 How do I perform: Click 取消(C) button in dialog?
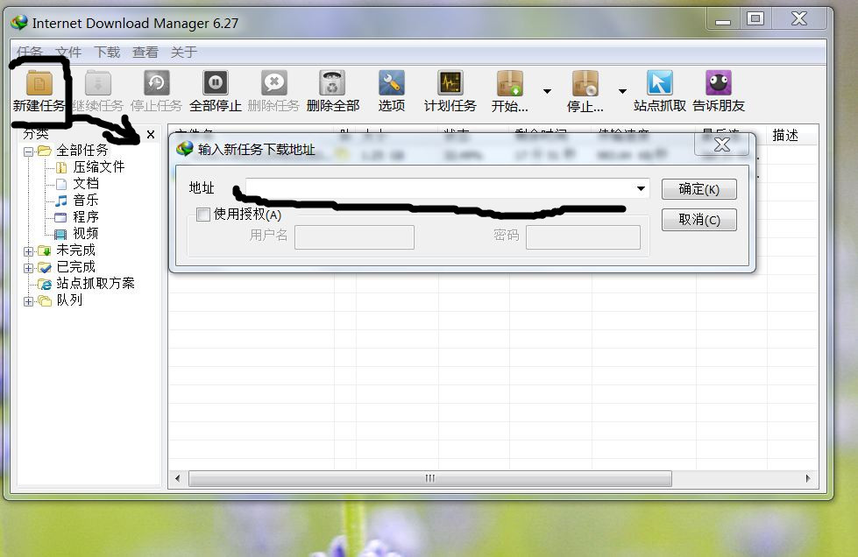pos(698,220)
